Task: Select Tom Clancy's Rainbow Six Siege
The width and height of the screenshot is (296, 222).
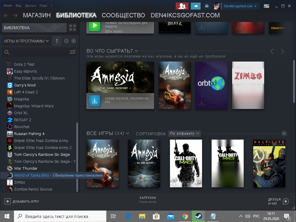Action: click(x=42, y=154)
